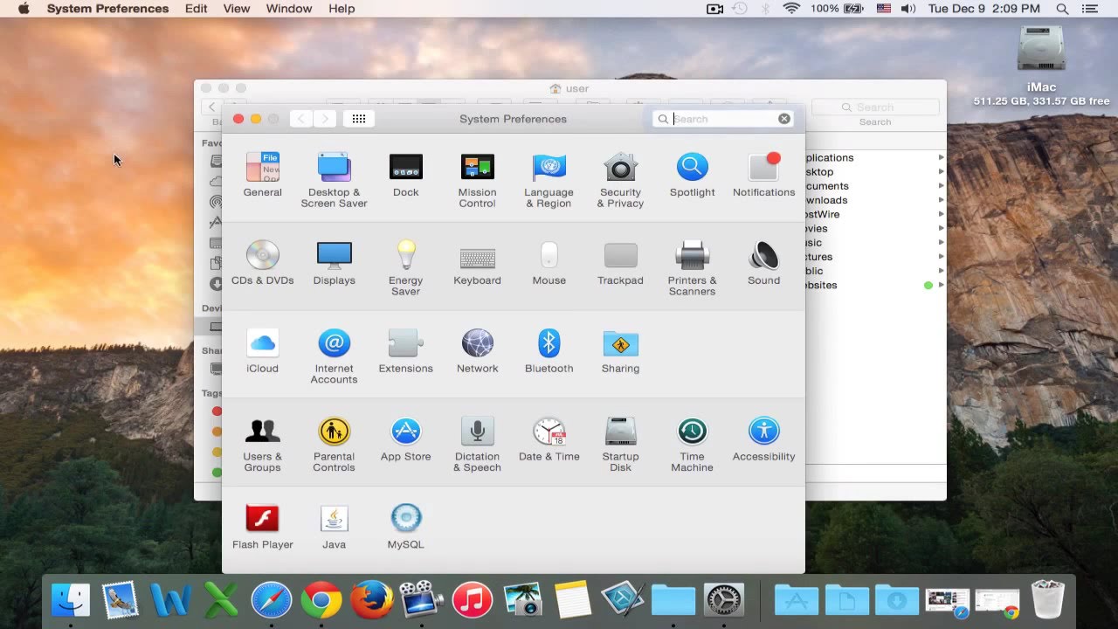1118x629 pixels.
Task: Open Printers & Scanners preferences
Action: (692, 268)
